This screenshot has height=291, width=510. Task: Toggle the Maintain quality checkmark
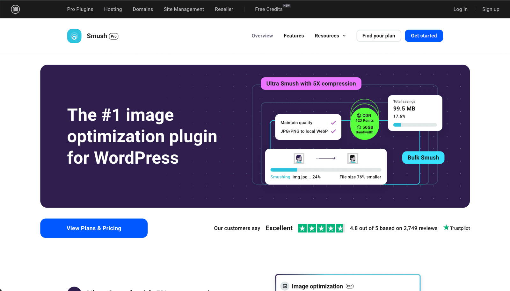[x=333, y=123]
